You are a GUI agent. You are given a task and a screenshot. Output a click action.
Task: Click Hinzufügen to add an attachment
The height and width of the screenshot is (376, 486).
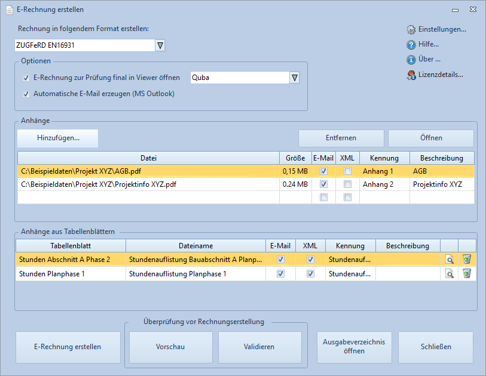click(x=58, y=138)
